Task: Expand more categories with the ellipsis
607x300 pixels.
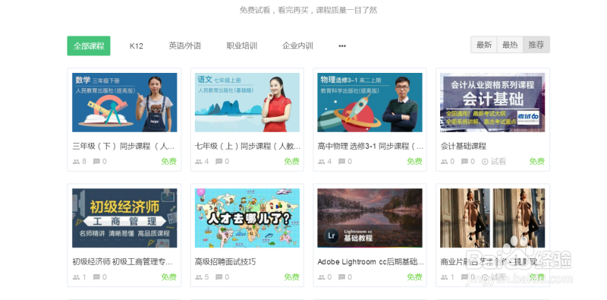Action: pos(342,46)
